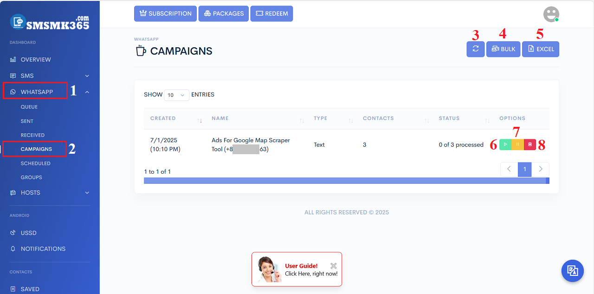Screen dimensions: 594x294
Task: Click the coffee cup Campaigns heading icon
Action: (x=141, y=51)
